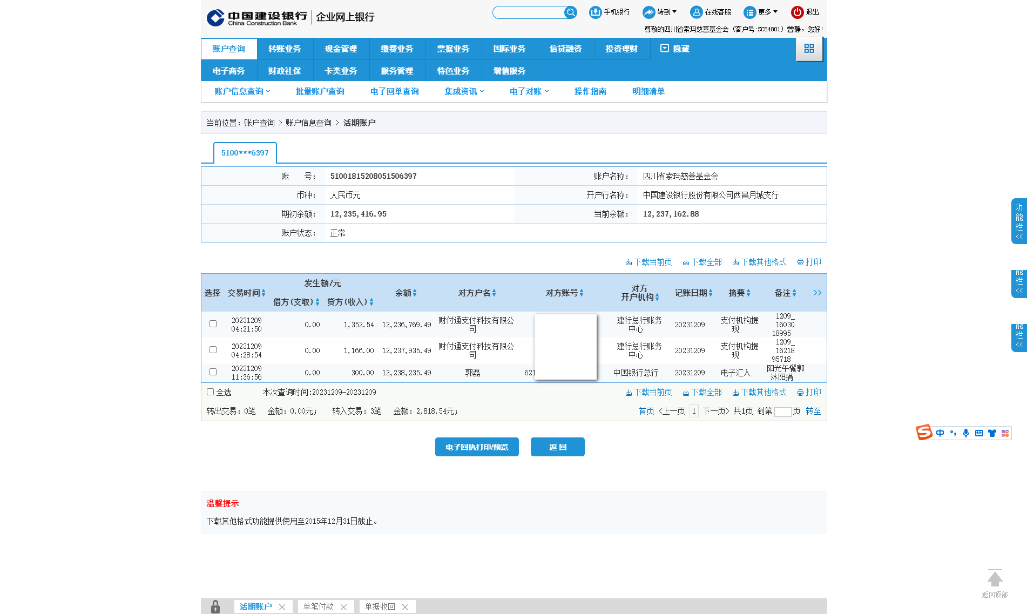Open the 批量账户查询 link
The height and width of the screenshot is (614, 1027).
320,92
